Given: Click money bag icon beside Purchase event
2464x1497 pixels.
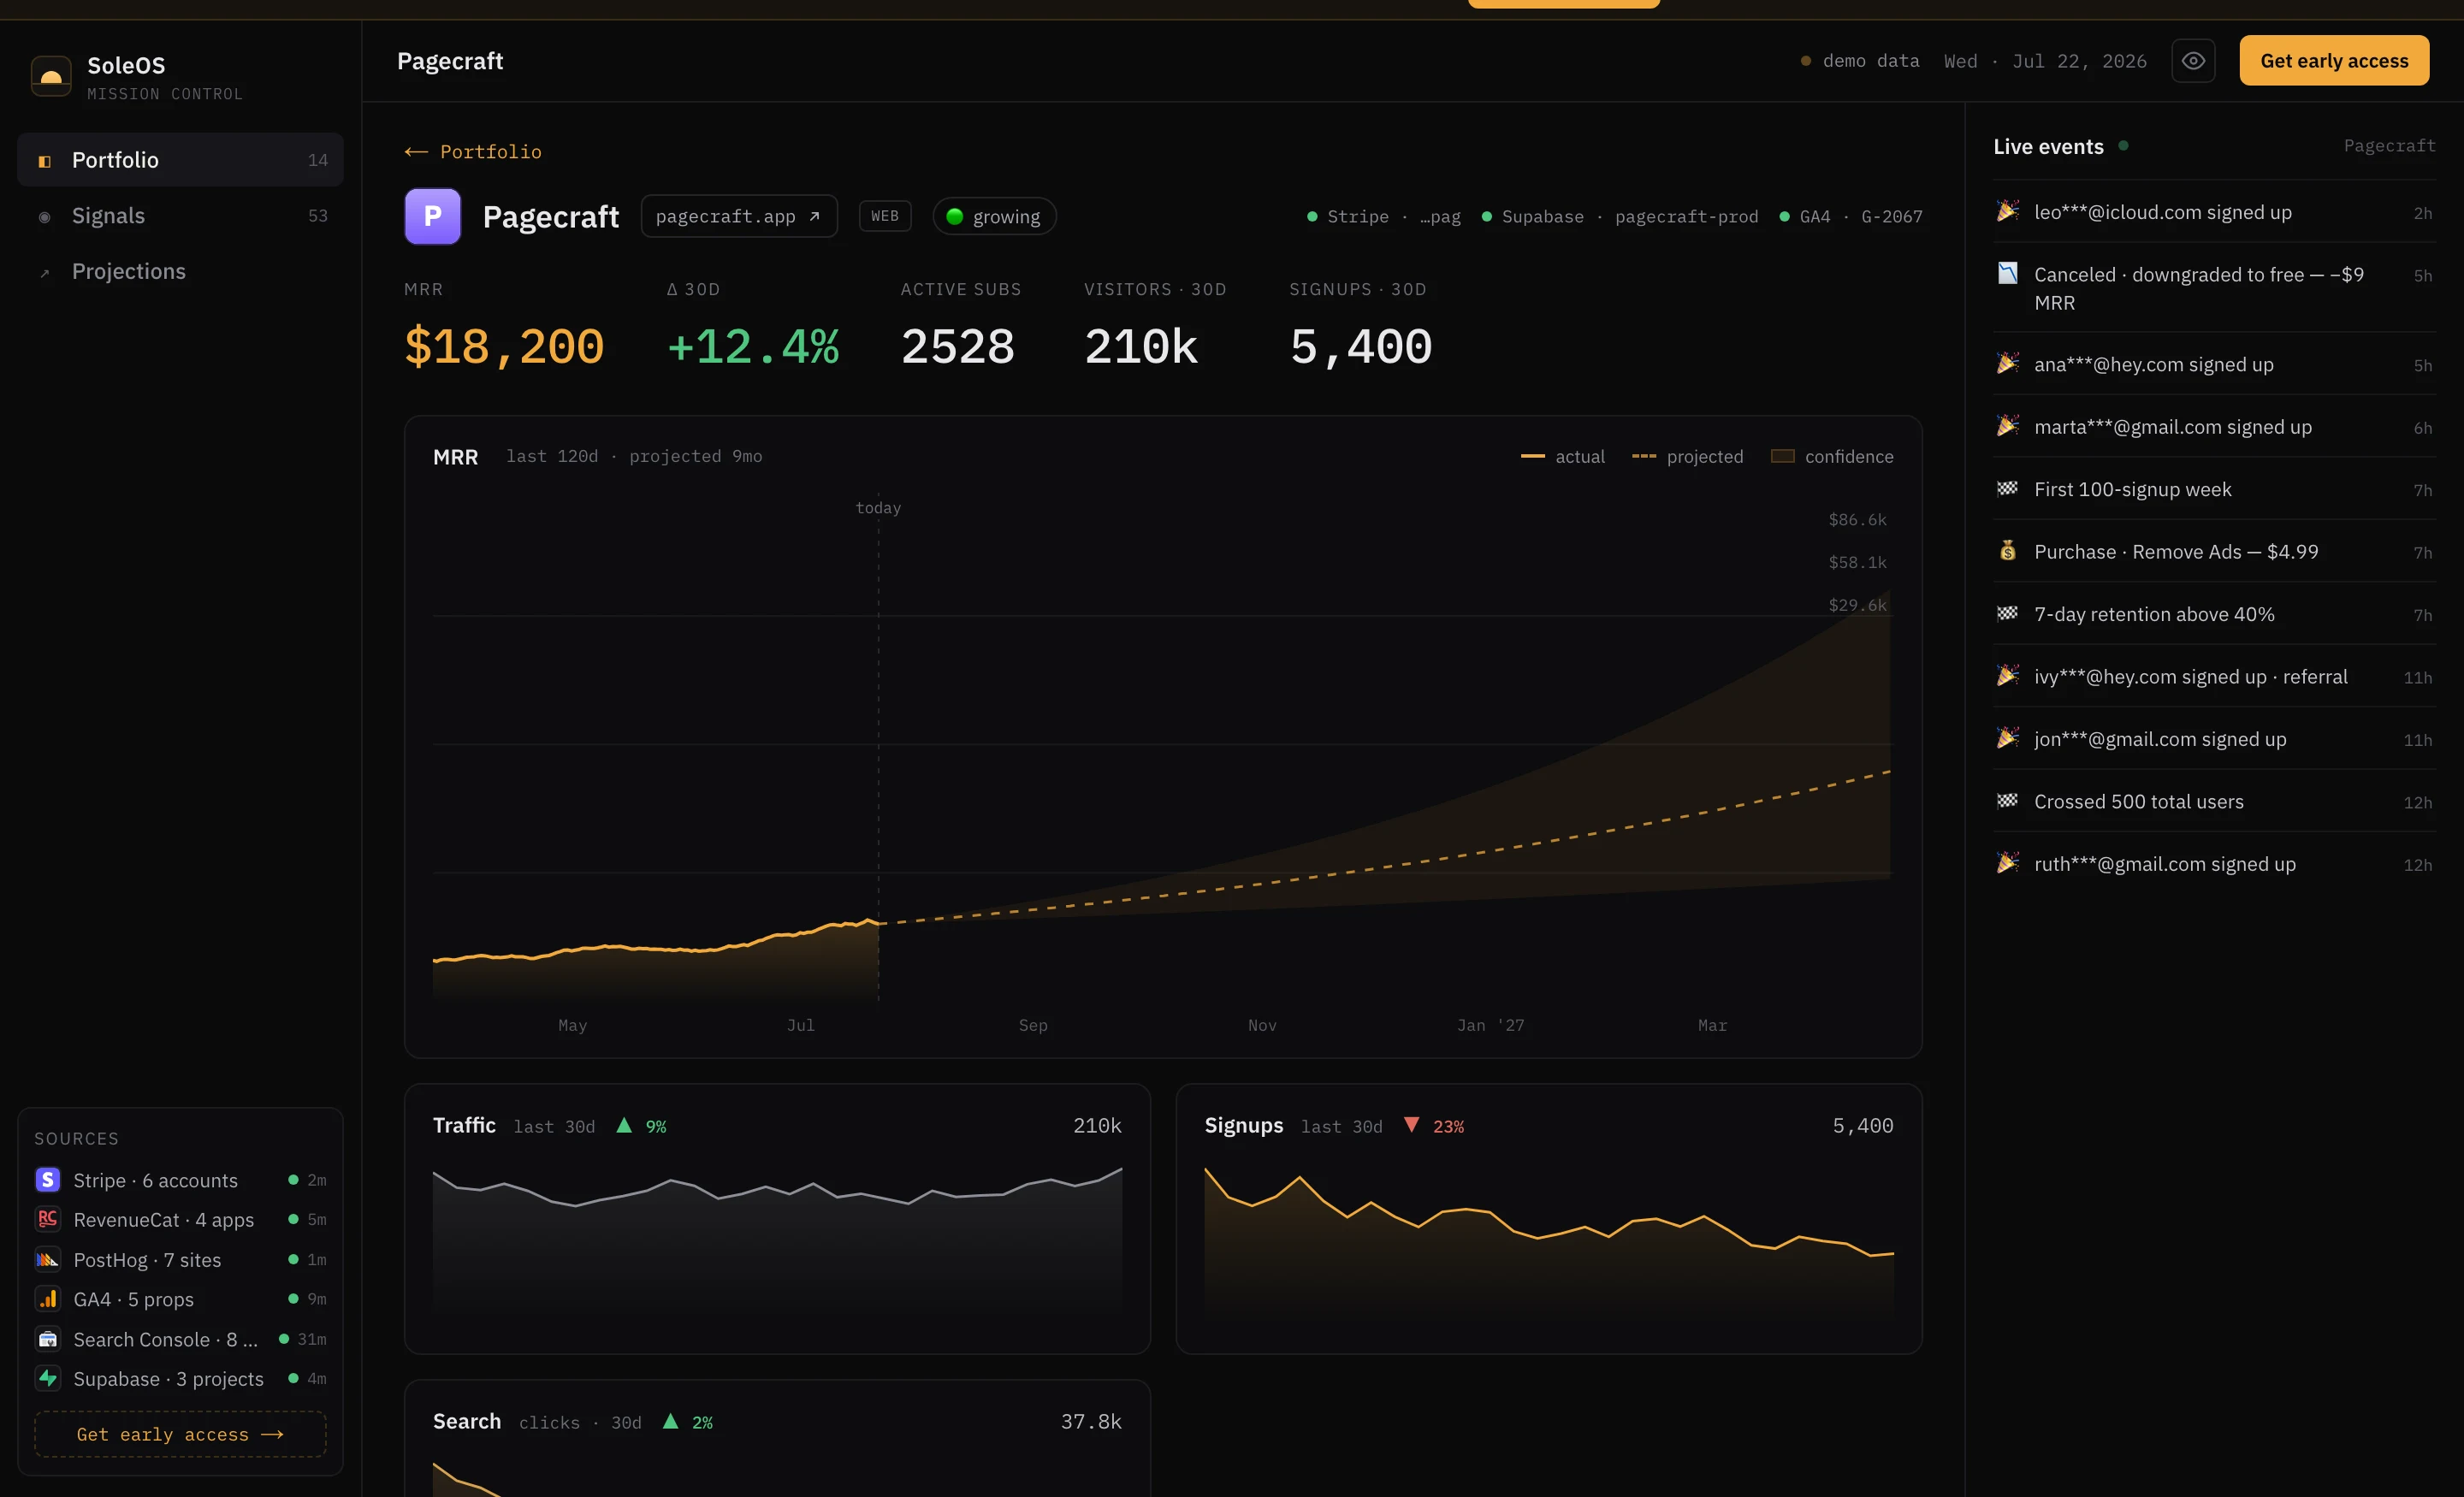Looking at the screenshot, I should [2007, 551].
